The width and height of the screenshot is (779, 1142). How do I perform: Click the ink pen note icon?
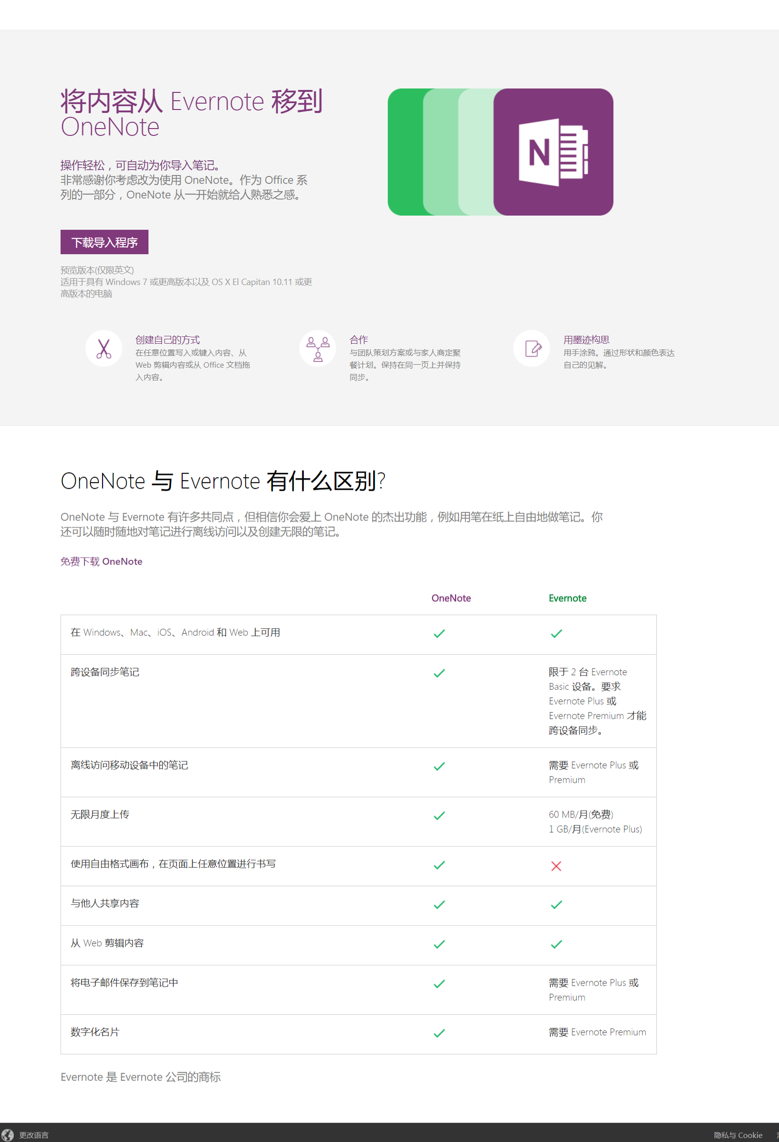[x=532, y=349]
